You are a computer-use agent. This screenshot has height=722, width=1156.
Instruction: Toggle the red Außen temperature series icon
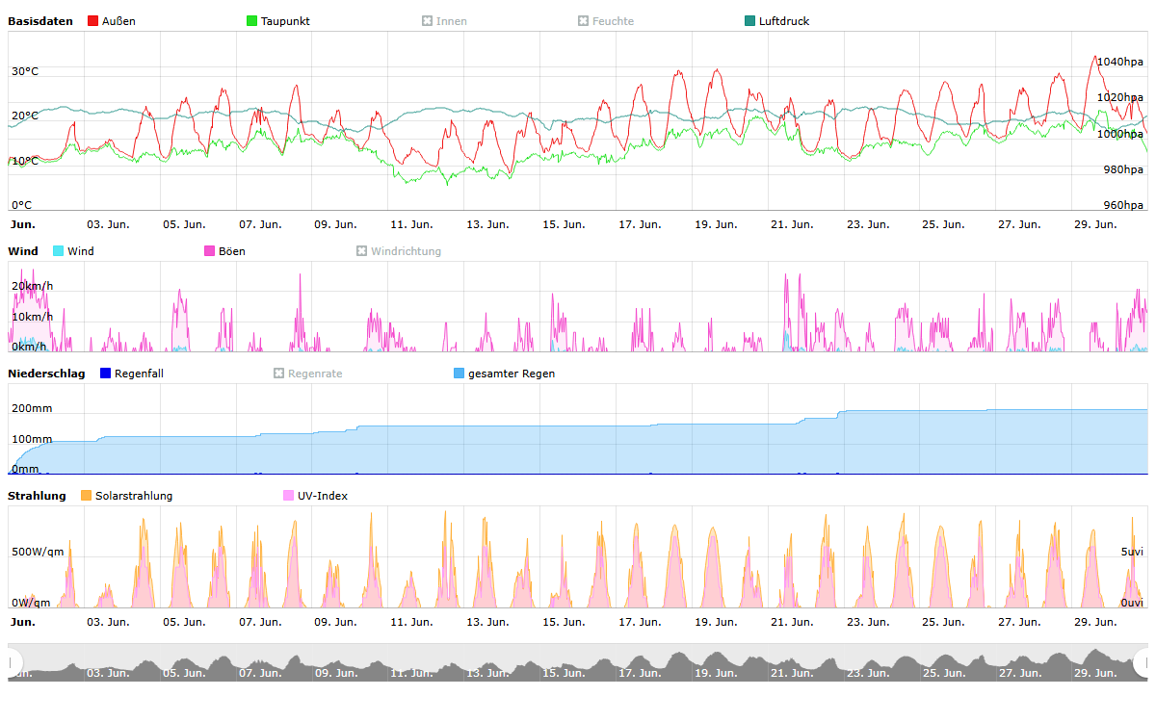[93, 21]
